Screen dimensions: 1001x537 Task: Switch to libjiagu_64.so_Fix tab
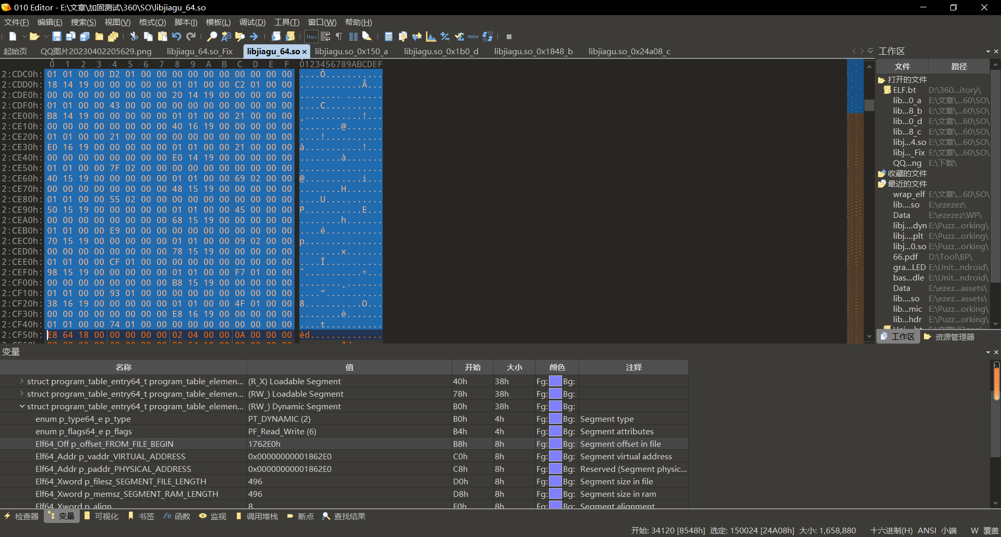tap(200, 52)
